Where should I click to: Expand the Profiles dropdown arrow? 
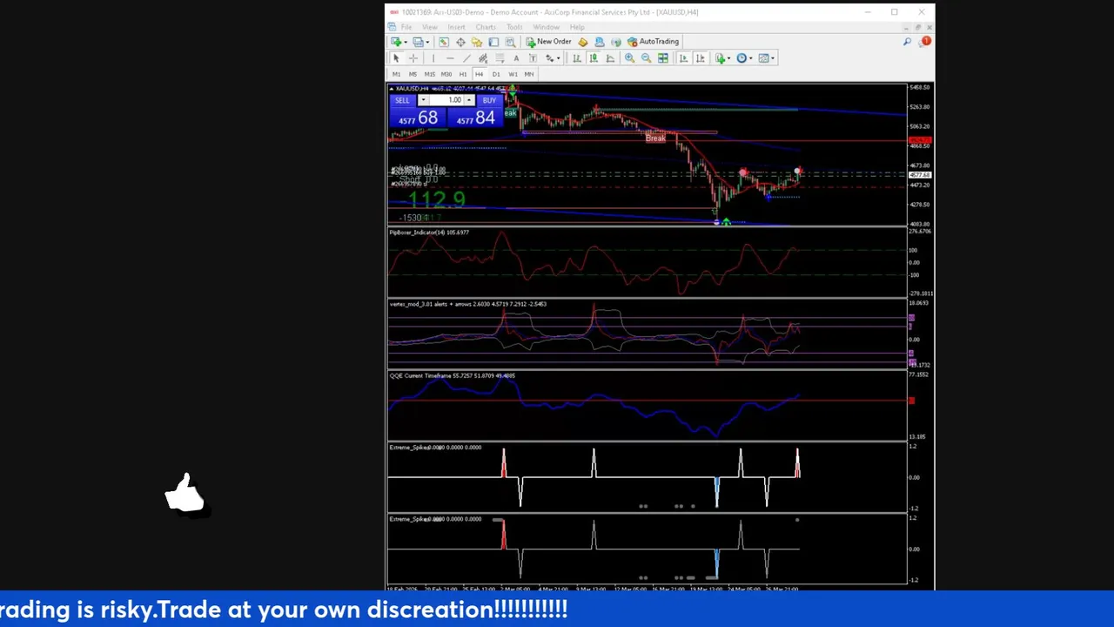click(427, 42)
